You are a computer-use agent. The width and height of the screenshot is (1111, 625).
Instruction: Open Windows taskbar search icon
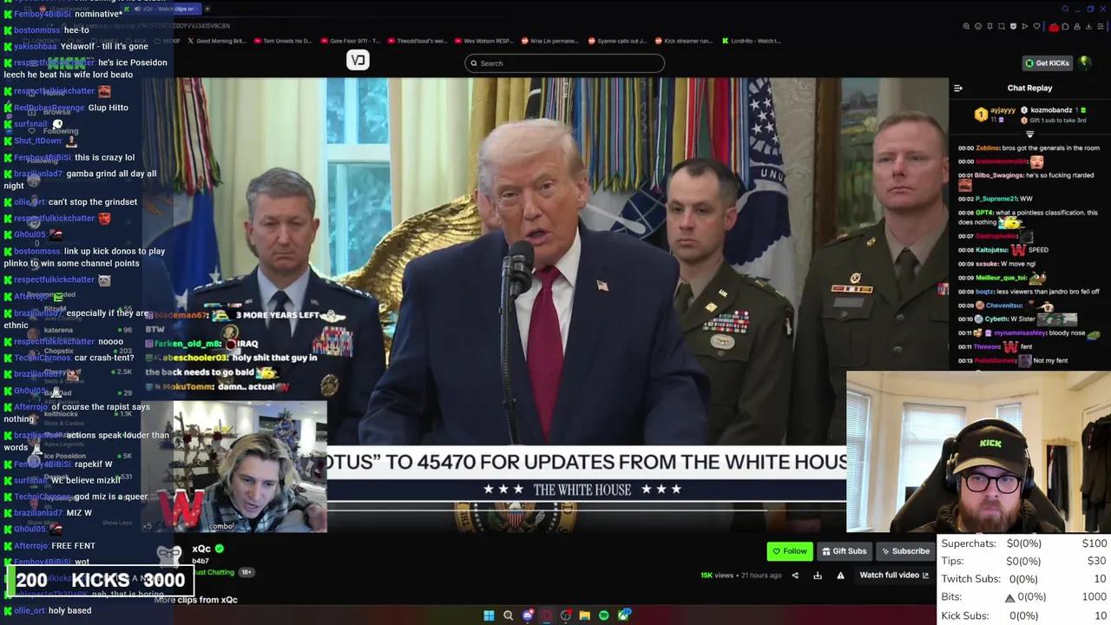point(509,615)
